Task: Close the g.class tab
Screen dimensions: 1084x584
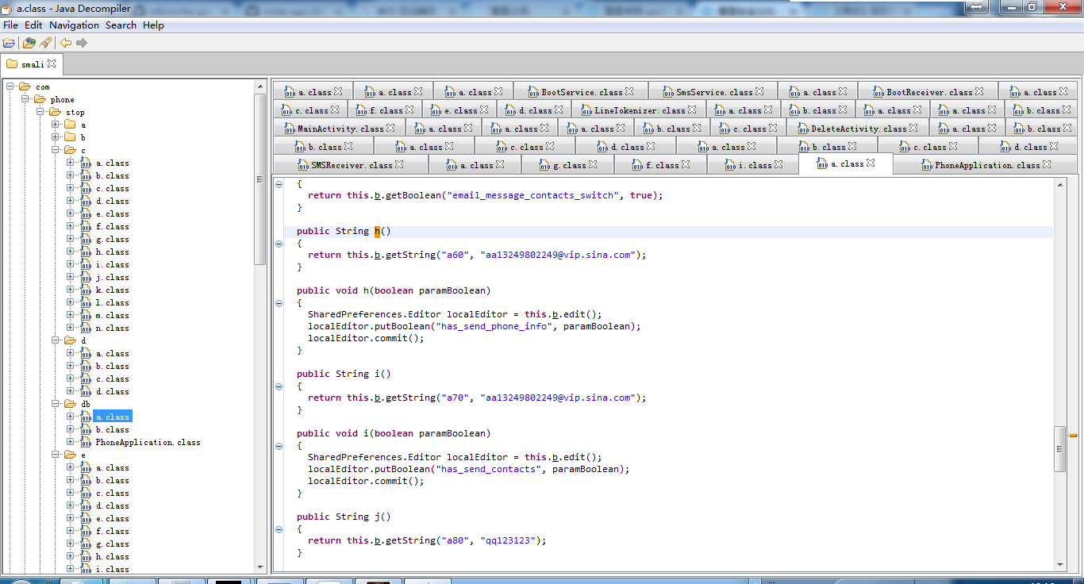Action: click(593, 164)
